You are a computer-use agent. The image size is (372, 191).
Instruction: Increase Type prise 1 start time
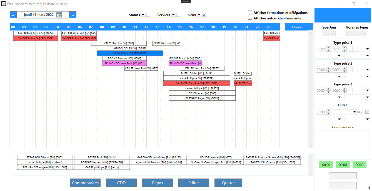tap(328, 48)
